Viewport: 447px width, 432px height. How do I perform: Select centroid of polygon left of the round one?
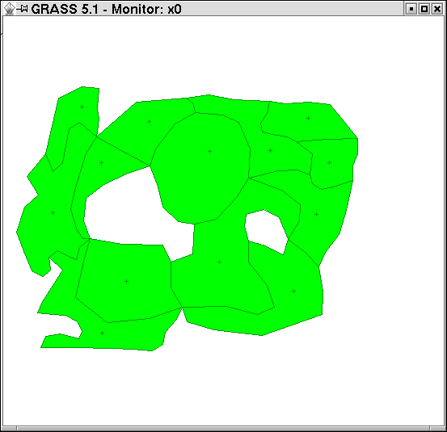[x=149, y=122]
